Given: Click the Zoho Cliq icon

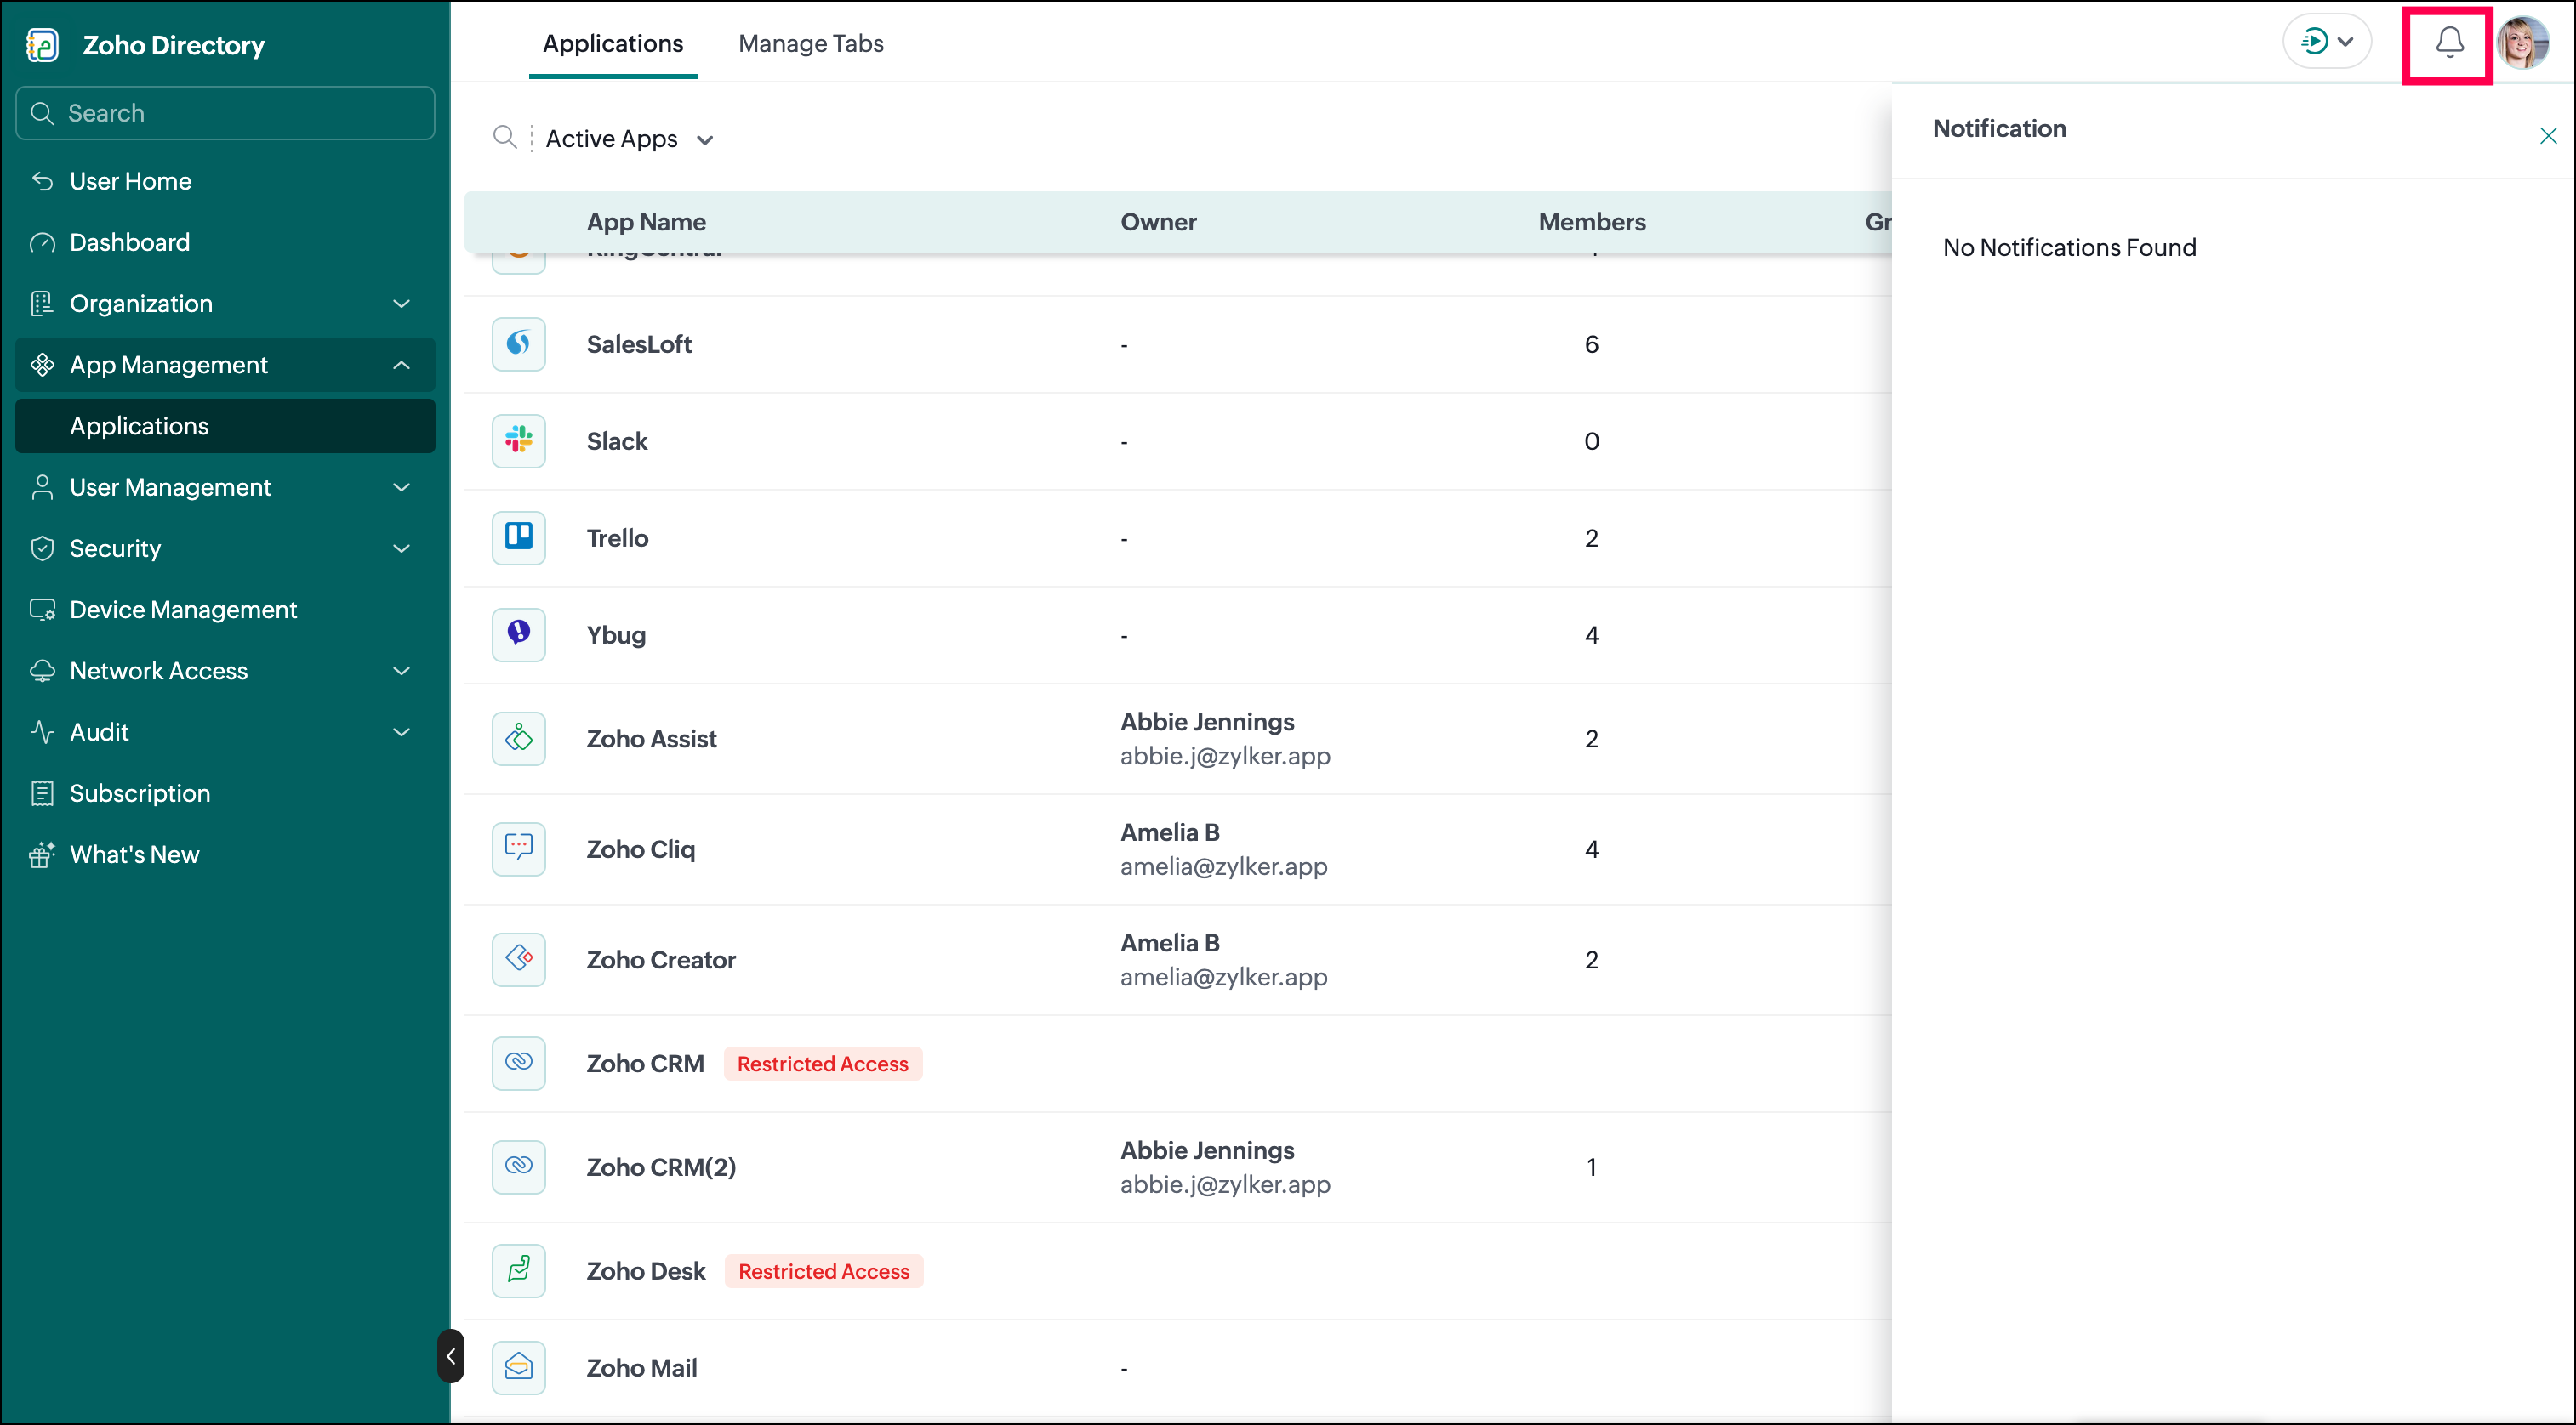Looking at the screenshot, I should pyautogui.click(x=518, y=849).
